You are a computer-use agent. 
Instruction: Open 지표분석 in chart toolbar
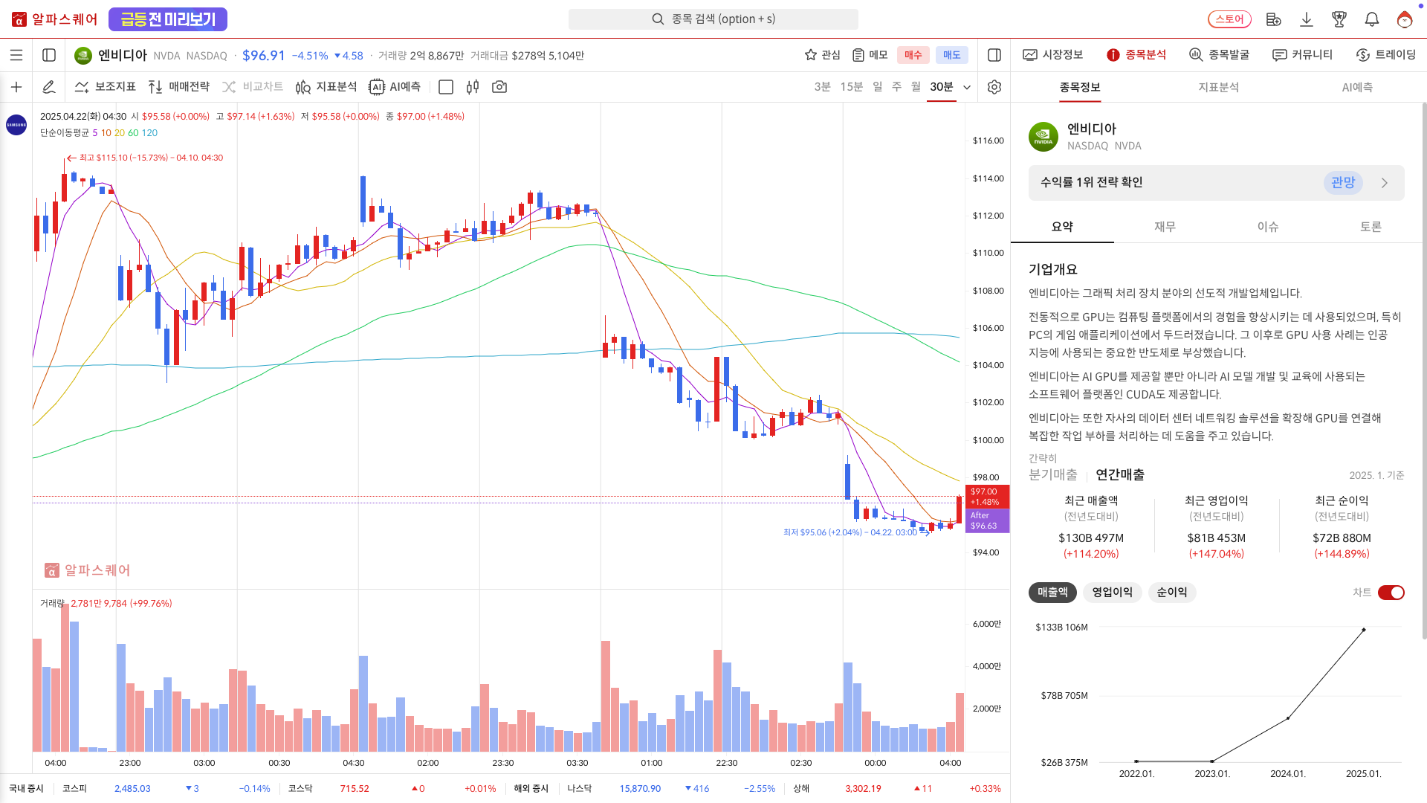click(x=326, y=87)
